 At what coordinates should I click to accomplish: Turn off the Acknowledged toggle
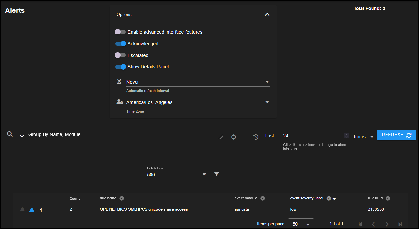tap(121, 44)
